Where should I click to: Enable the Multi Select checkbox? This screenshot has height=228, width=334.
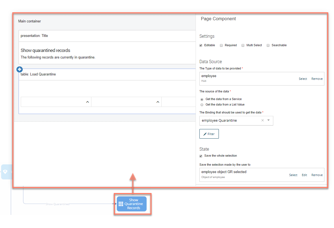(x=243, y=45)
